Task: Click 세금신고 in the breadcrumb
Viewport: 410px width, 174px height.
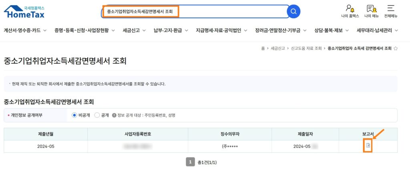Action: pyautogui.click(x=277, y=49)
